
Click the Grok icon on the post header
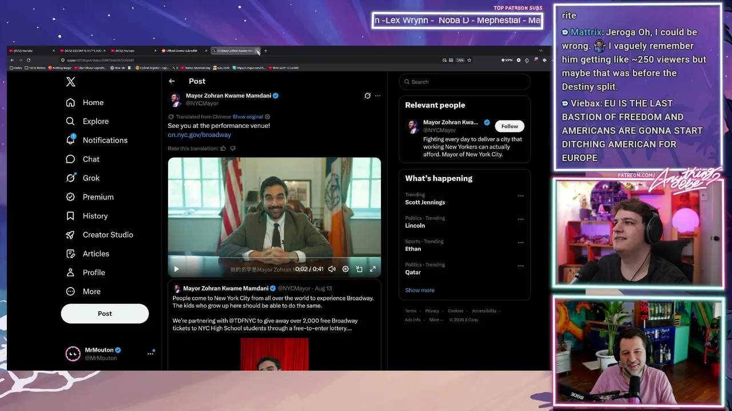click(368, 96)
